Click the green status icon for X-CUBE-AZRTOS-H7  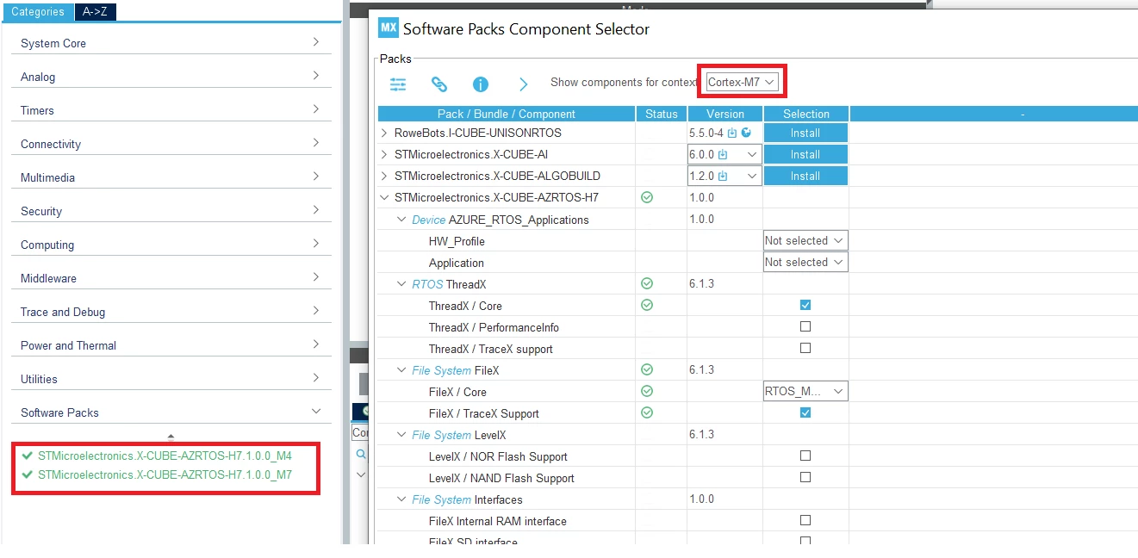[x=647, y=197]
